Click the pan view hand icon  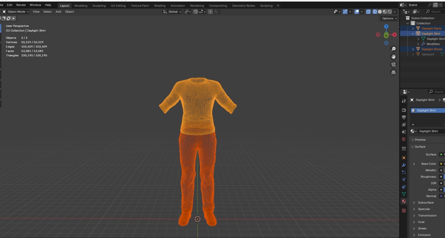click(x=393, y=57)
